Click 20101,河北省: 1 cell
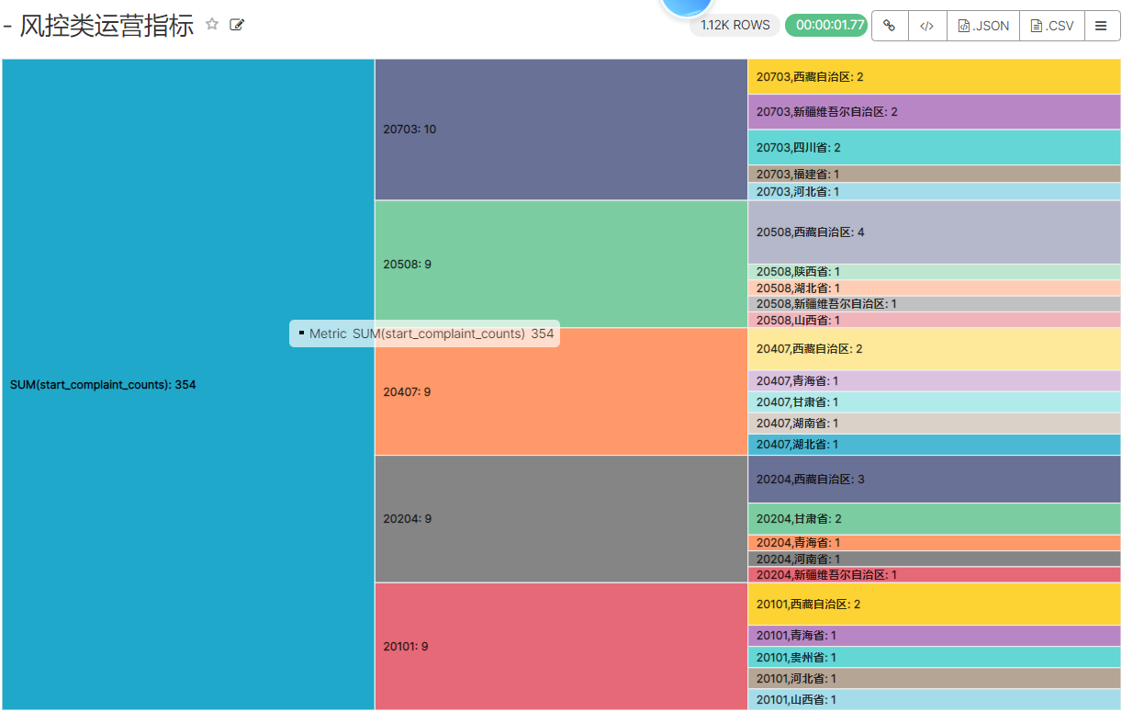 [x=935, y=678]
